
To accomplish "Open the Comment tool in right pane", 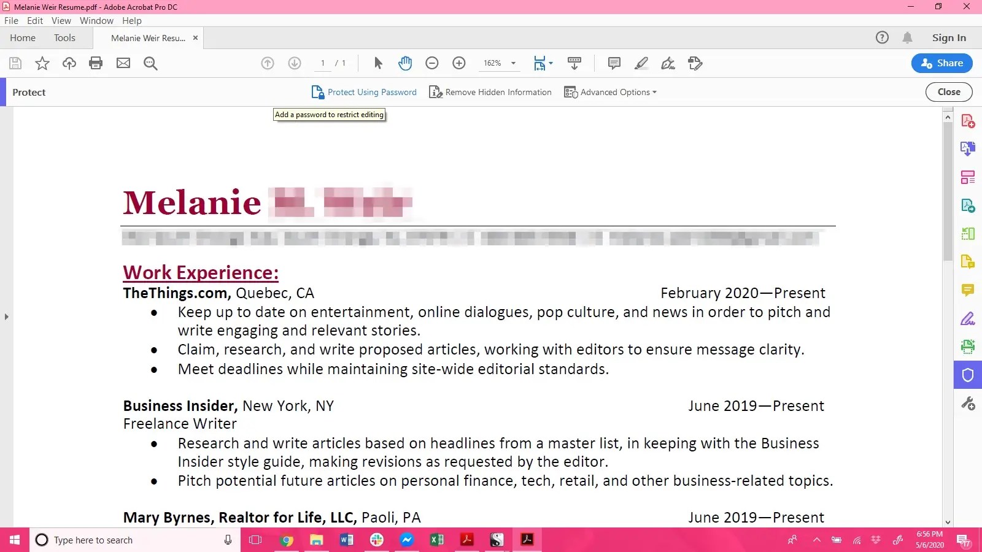I will point(968,290).
